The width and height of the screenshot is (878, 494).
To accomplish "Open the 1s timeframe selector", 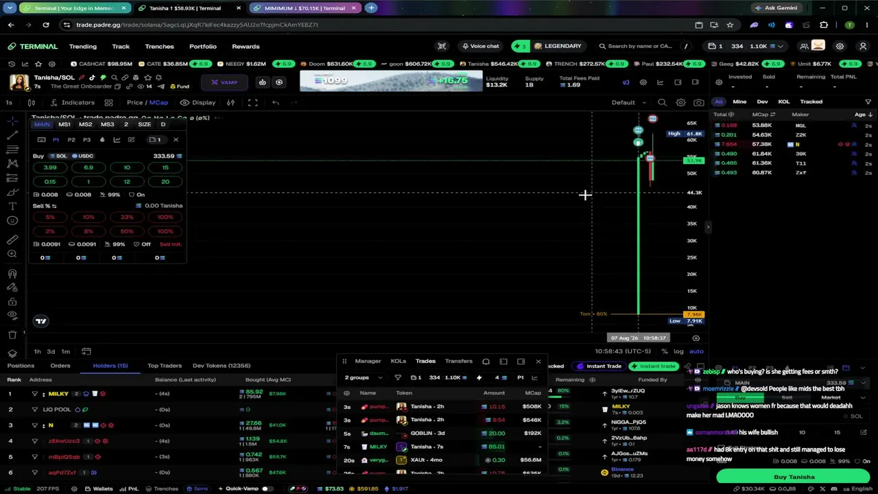I will 9,102.
